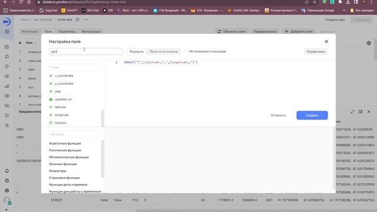The image size is (377, 212).
Task: Add crime_test to favorites via star
Action: pos(77,19)
